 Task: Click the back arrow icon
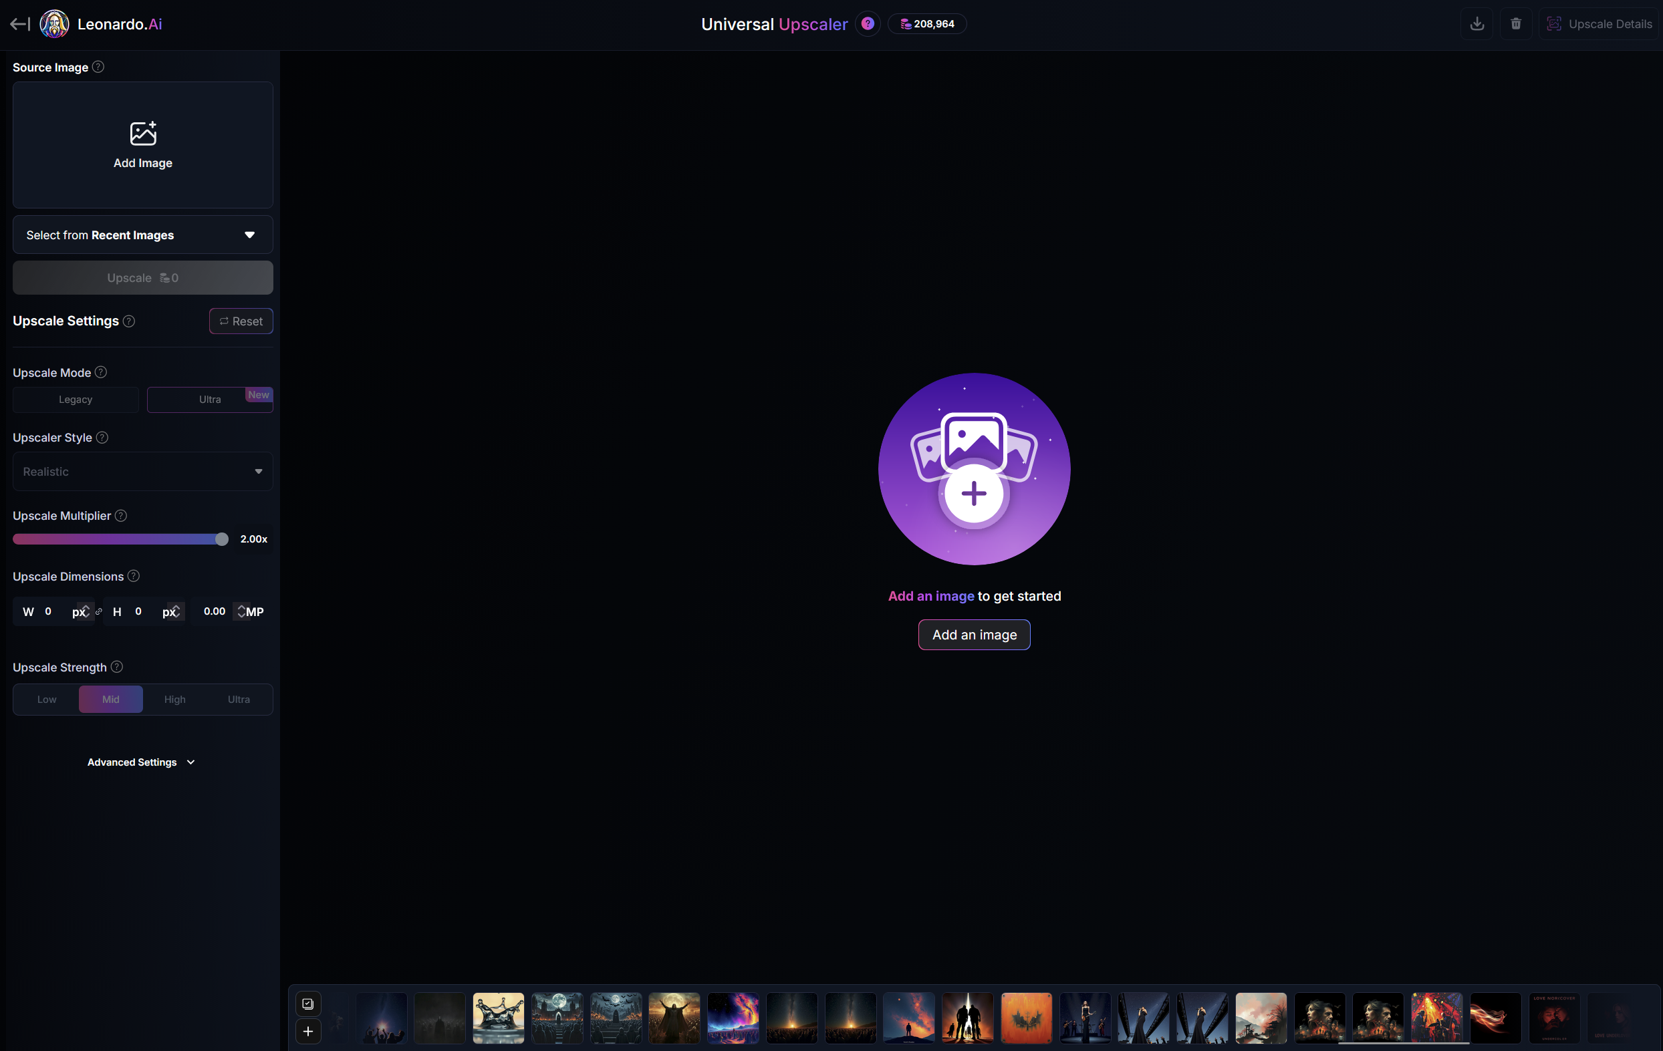19,24
